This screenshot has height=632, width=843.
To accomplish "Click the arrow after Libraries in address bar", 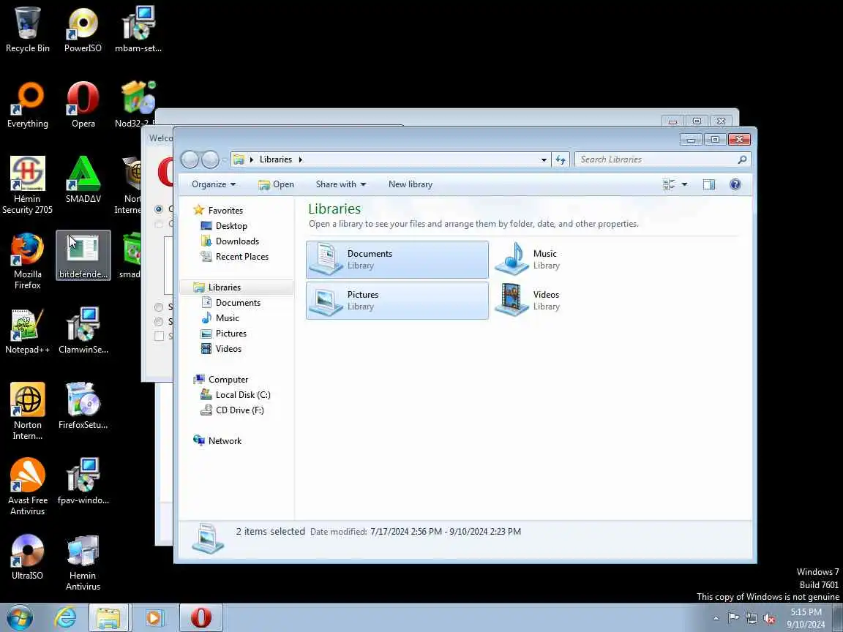I will pos(301,159).
